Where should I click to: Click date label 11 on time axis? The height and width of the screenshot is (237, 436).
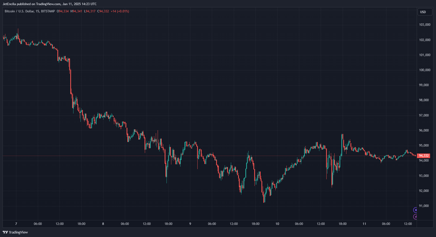364,224
